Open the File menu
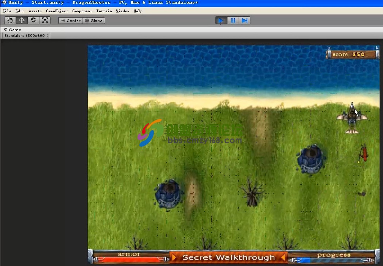 (7, 11)
